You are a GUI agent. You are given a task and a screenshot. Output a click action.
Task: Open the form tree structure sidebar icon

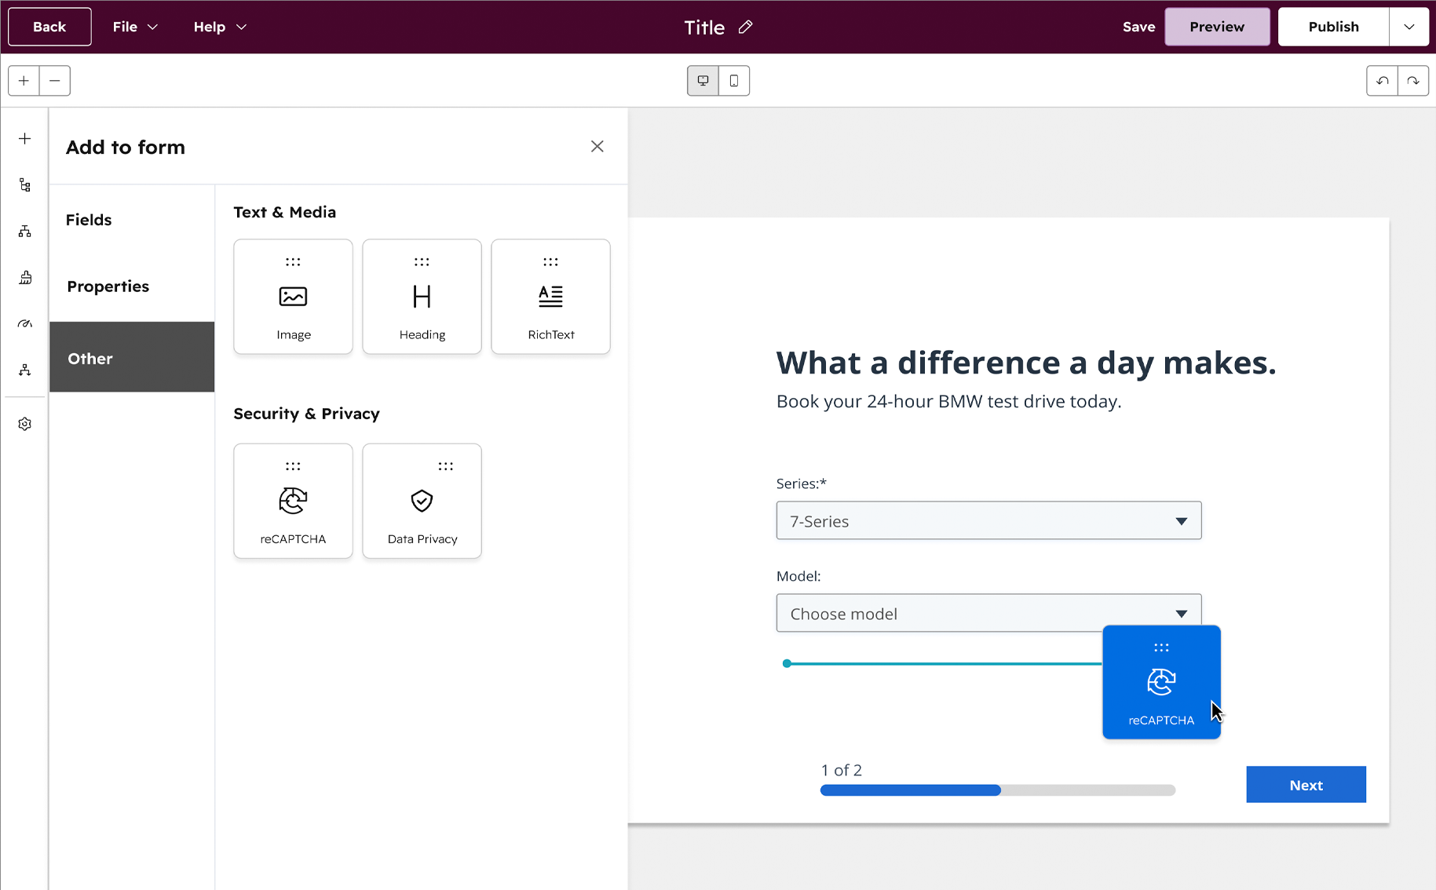tap(25, 185)
